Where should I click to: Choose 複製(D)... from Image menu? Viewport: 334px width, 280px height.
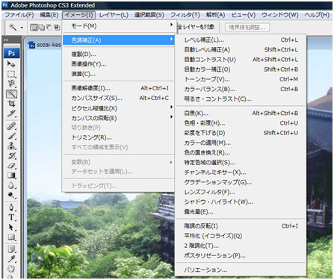[118, 54]
